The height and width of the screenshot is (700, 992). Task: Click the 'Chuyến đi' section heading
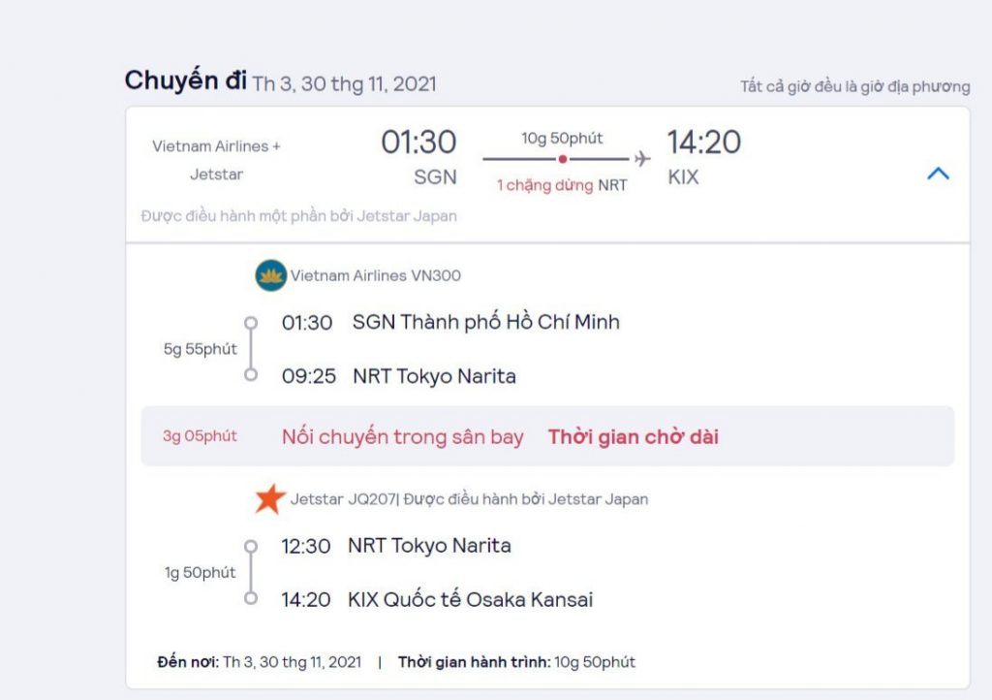pyautogui.click(x=186, y=80)
